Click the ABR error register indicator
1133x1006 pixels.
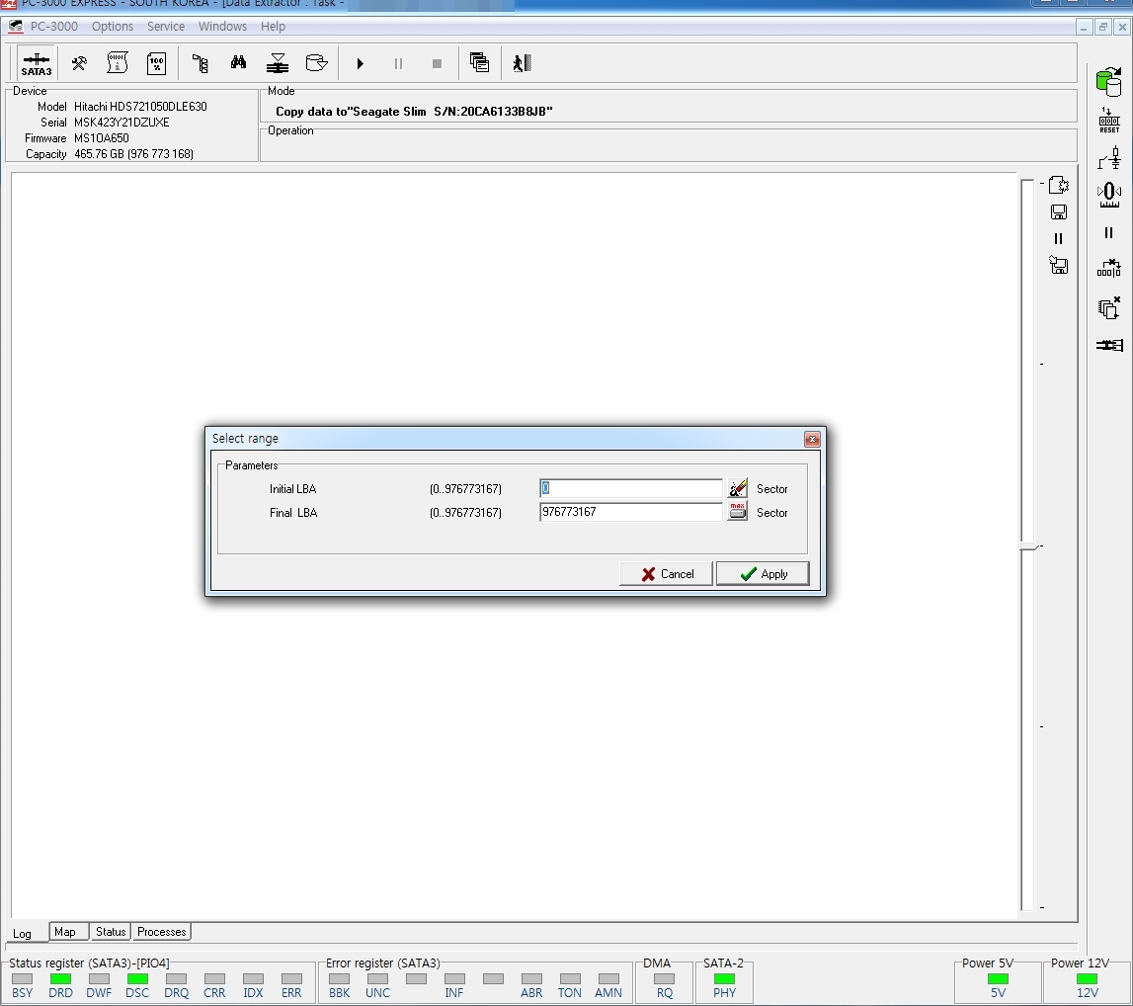click(531, 978)
